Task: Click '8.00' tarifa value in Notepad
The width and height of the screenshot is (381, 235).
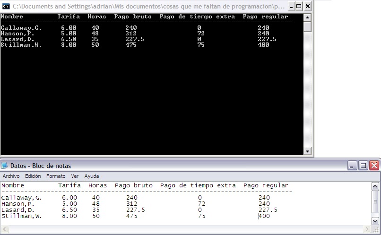Action: coord(69,216)
